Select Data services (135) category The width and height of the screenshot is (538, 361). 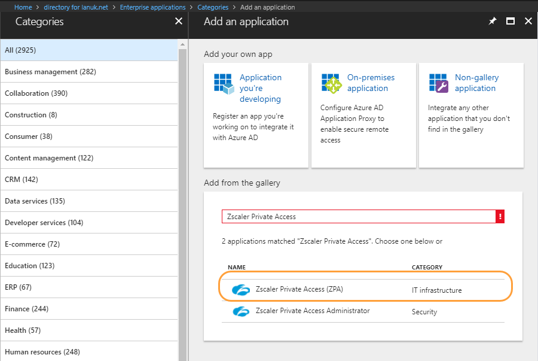click(x=89, y=201)
